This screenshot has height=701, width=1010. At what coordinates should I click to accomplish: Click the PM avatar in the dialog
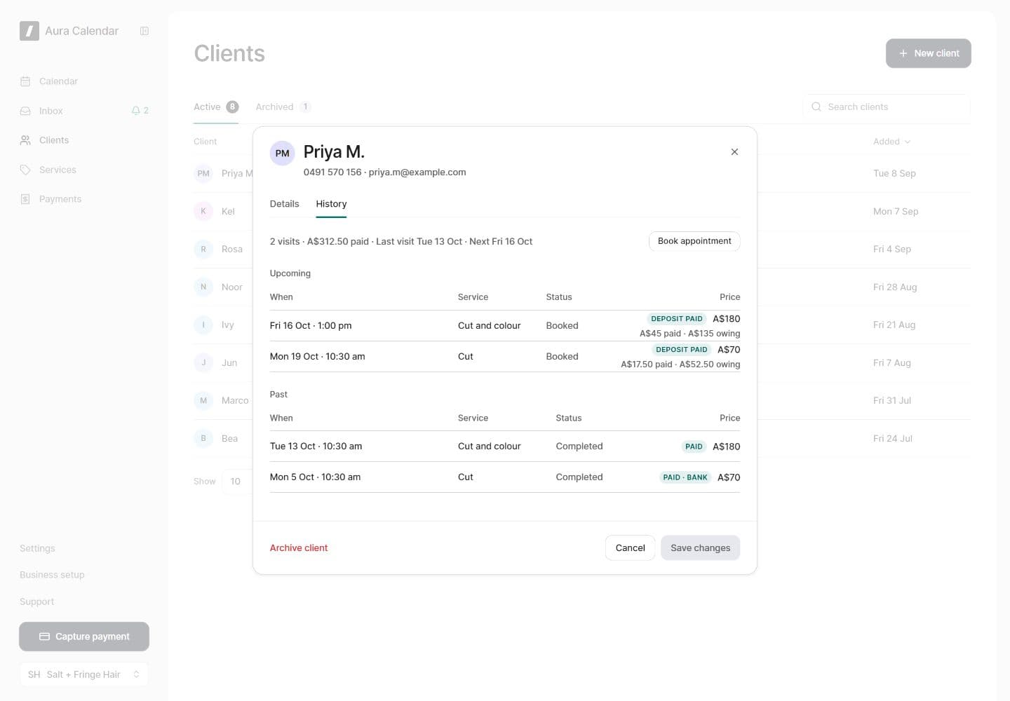(x=282, y=153)
